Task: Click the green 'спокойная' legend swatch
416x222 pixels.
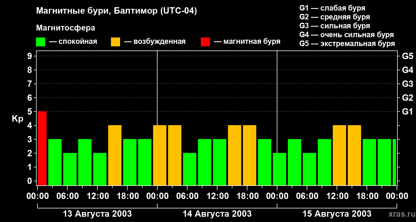Action: click(40, 42)
